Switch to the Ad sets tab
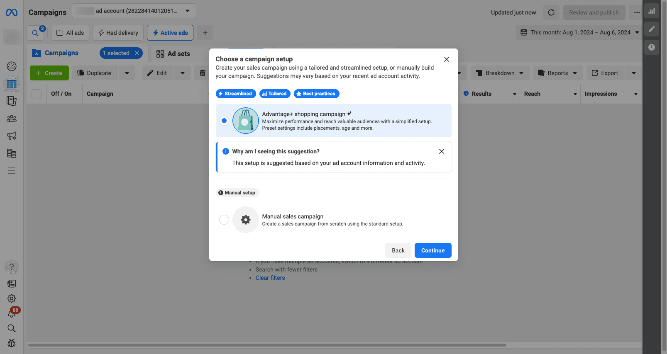This screenshot has height=354, width=667. 173,53
